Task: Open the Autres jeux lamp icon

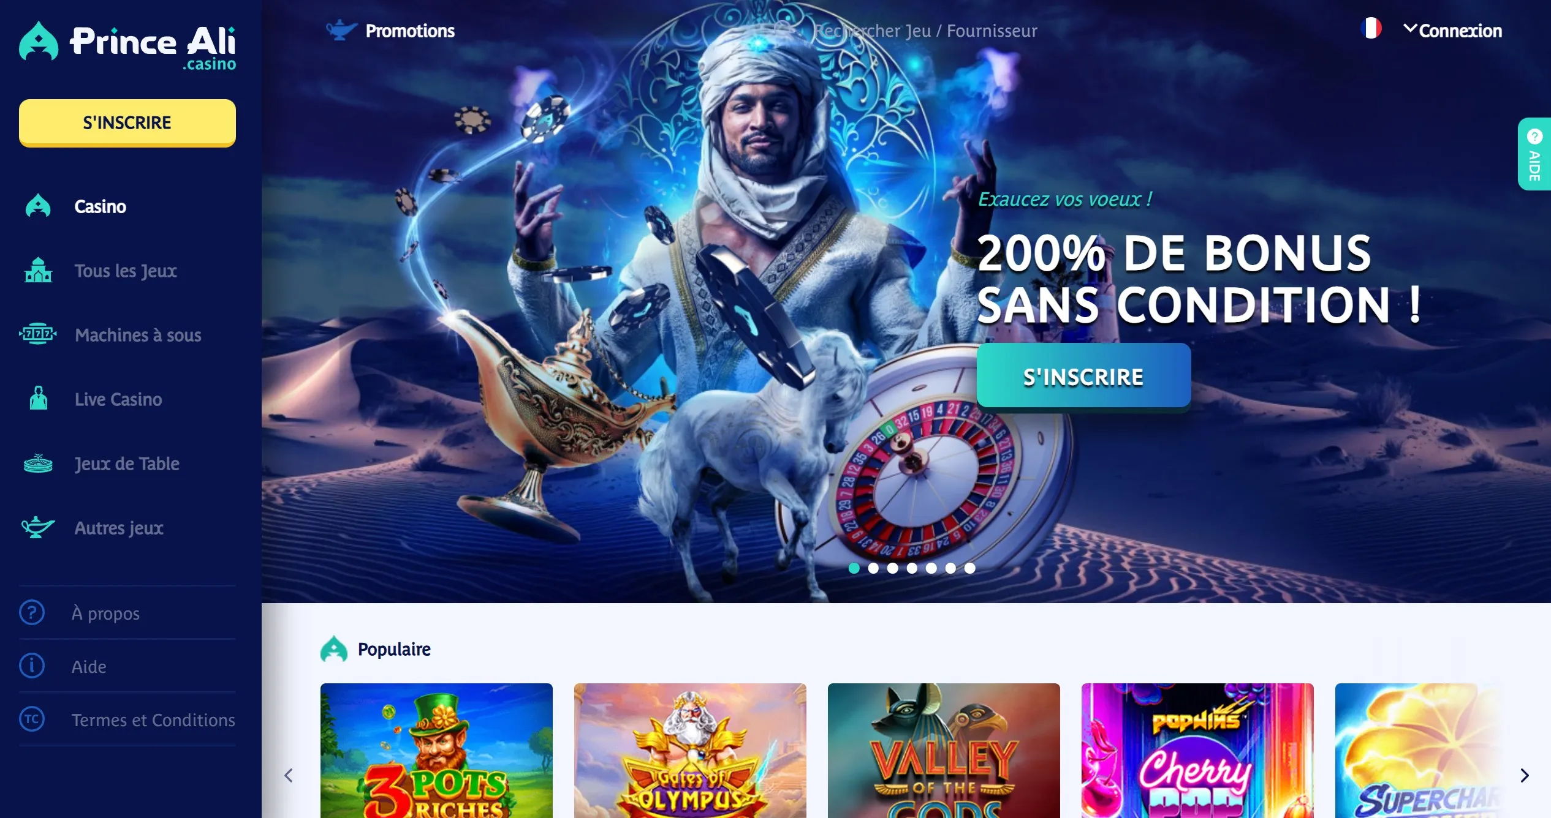Action: (x=38, y=527)
